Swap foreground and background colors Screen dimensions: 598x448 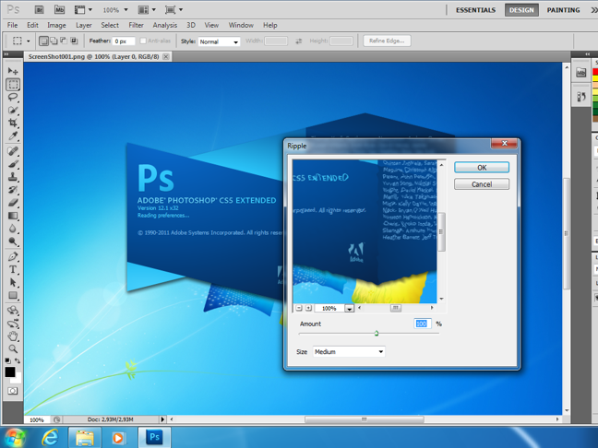(x=18, y=361)
